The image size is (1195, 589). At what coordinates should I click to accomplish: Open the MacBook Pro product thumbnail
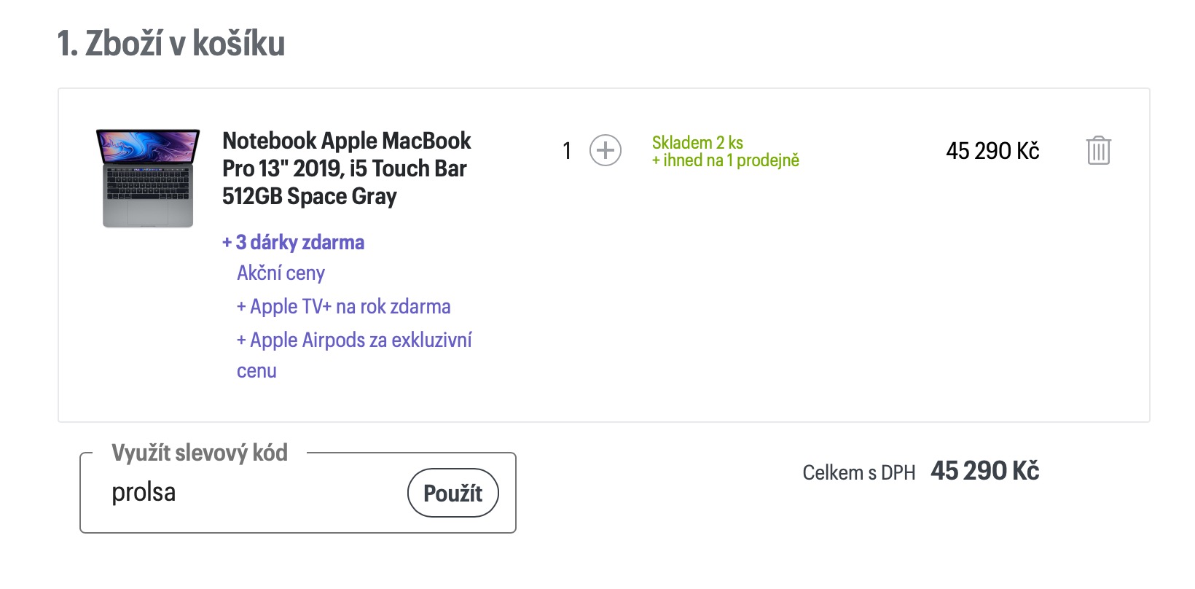coord(148,178)
